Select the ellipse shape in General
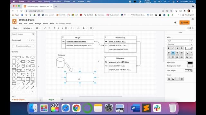206x115 pixels. [x=33, y=57]
